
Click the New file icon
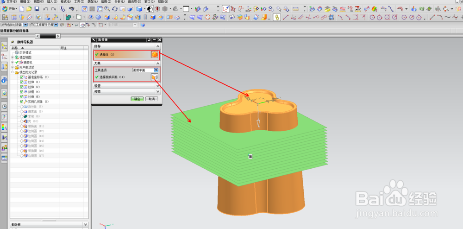(22, 9)
